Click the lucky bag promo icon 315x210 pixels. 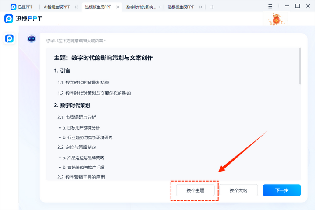click(276, 19)
